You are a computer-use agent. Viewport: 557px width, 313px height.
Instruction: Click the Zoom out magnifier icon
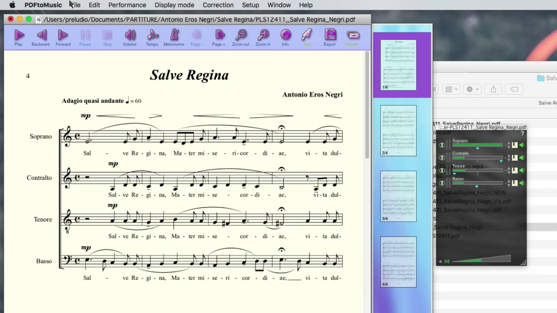pyautogui.click(x=241, y=35)
